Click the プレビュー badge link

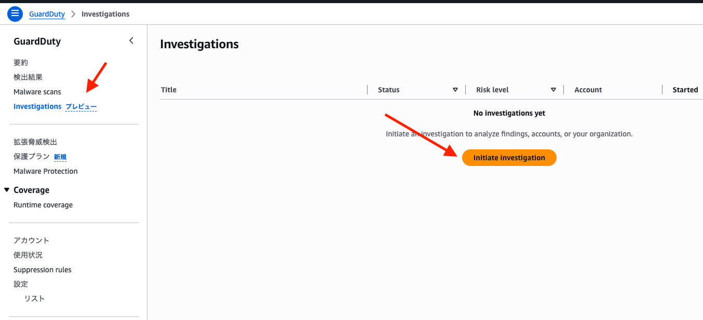pyautogui.click(x=81, y=107)
